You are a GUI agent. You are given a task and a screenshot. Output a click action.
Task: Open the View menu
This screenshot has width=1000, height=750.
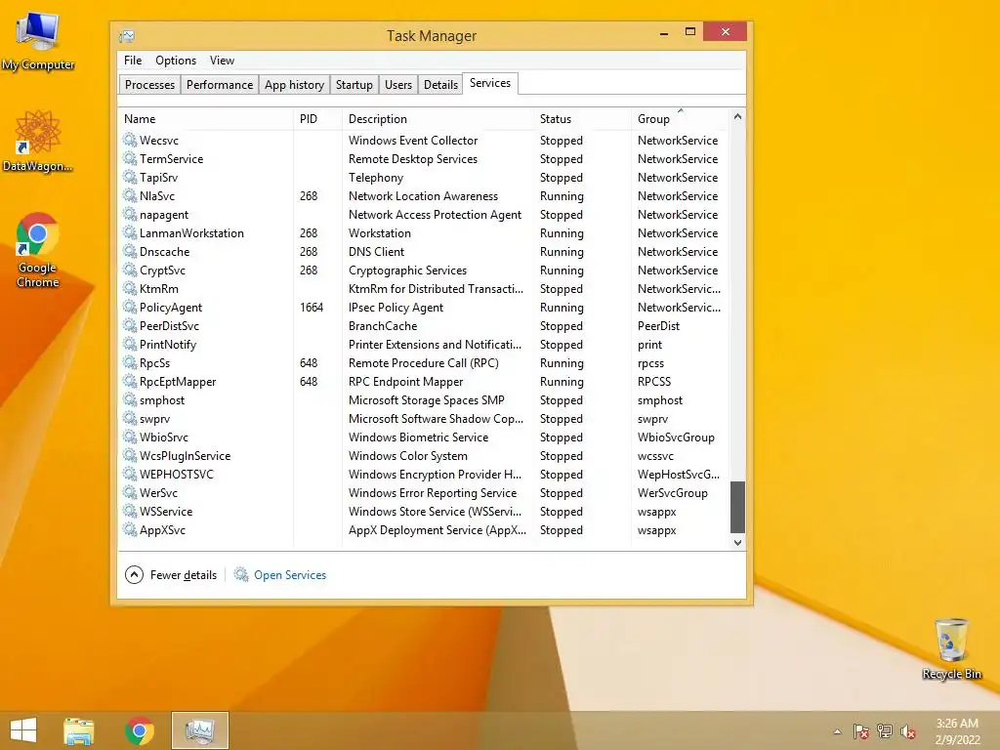[x=222, y=60]
